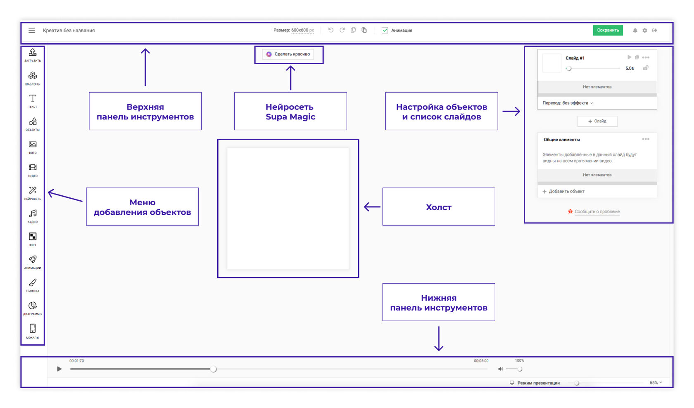The height and width of the screenshot is (408, 694).
Task: Open Общие элементы three-dots menu
Action: pos(646,139)
